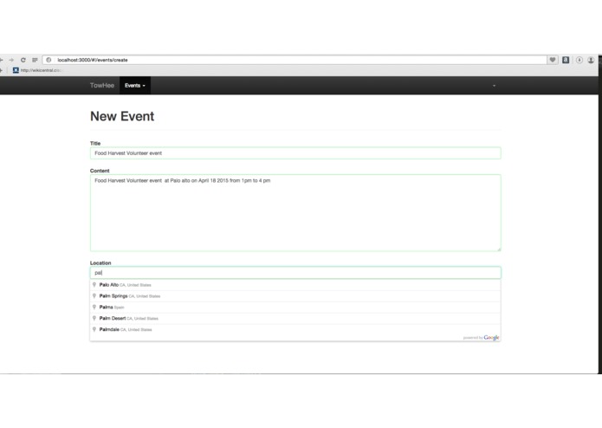
Task: Click the Content field label
Action: [100, 171]
